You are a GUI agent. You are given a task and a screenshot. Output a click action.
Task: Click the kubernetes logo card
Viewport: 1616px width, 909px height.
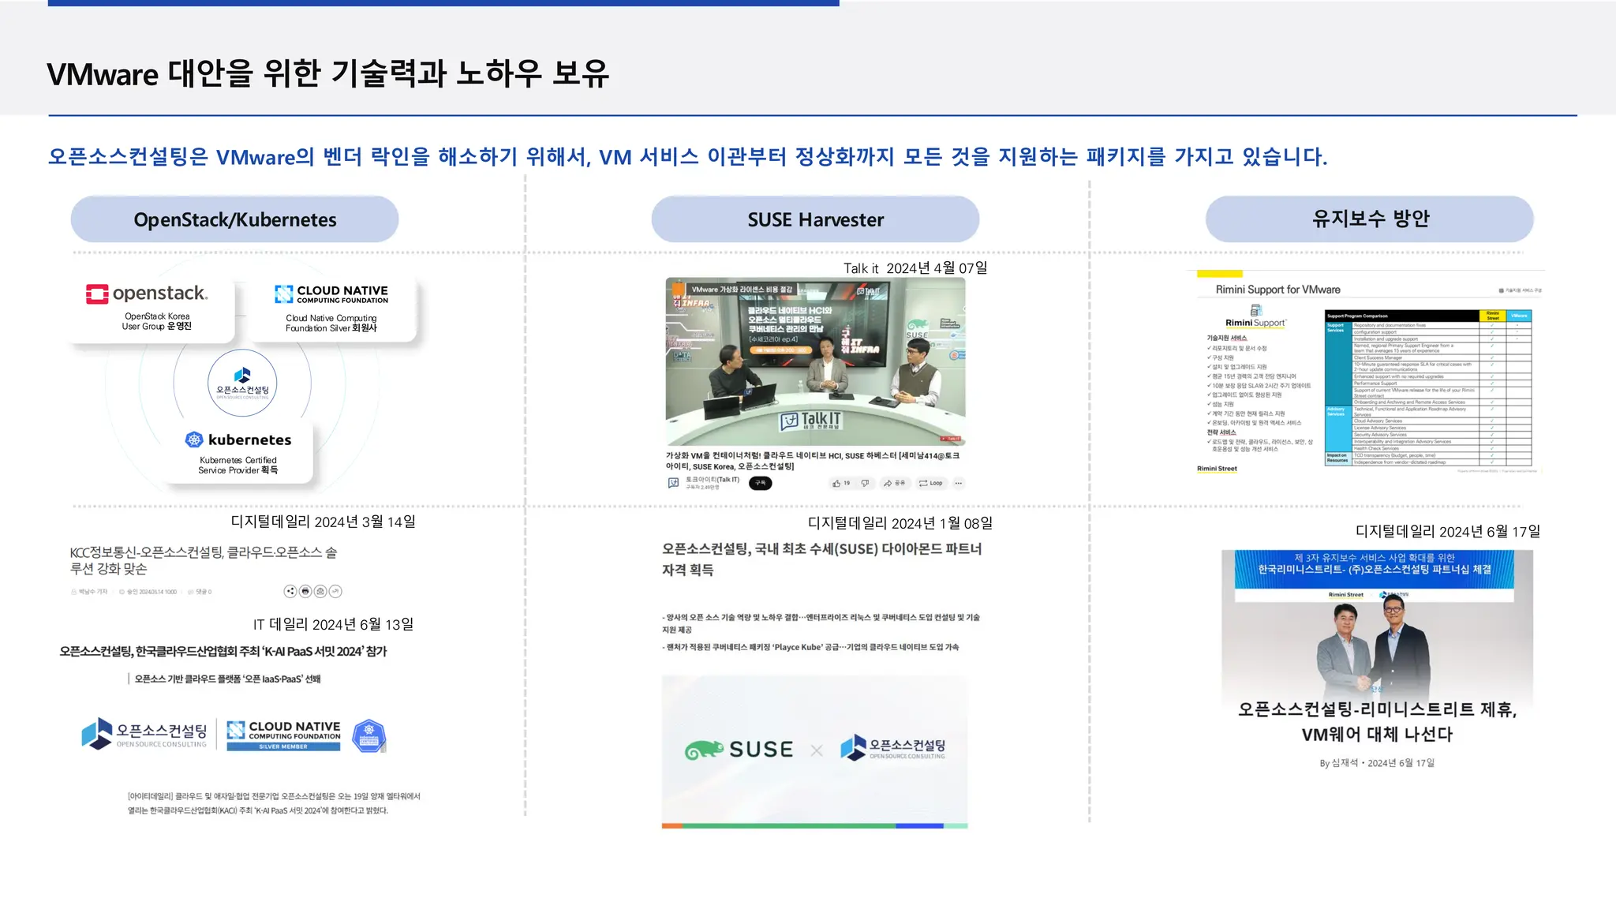(x=238, y=452)
